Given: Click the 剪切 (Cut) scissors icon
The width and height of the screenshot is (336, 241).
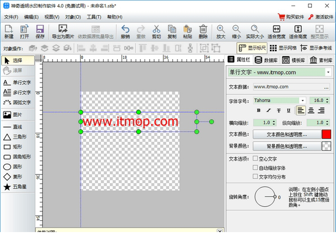Looking at the screenshot, I should (x=156, y=29).
